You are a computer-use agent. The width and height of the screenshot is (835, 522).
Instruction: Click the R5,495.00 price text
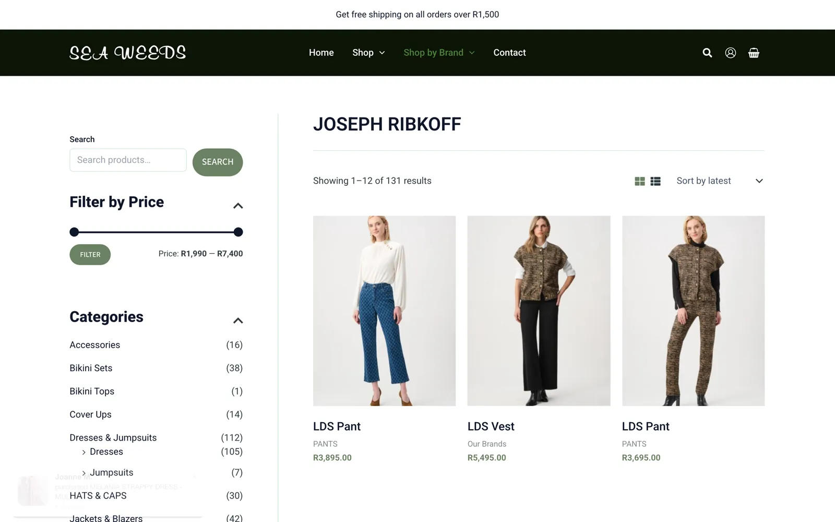(x=487, y=458)
